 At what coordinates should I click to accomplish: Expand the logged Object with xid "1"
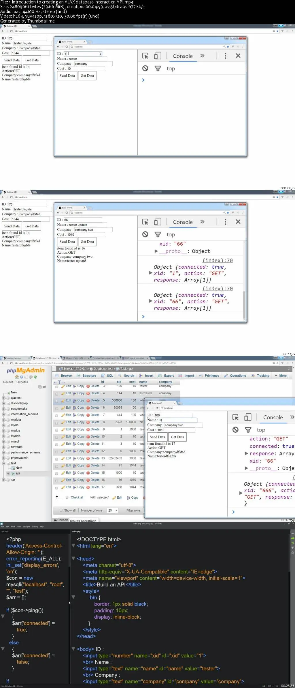150,273
